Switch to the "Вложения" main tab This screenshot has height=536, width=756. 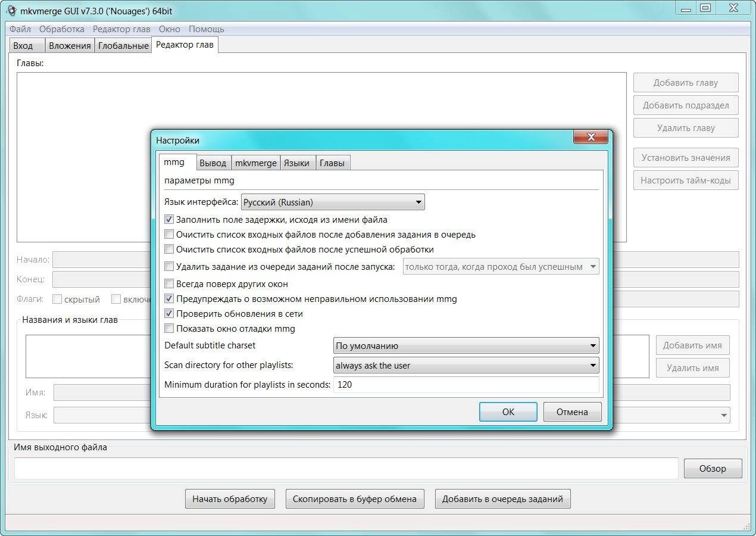[x=70, y=46]
